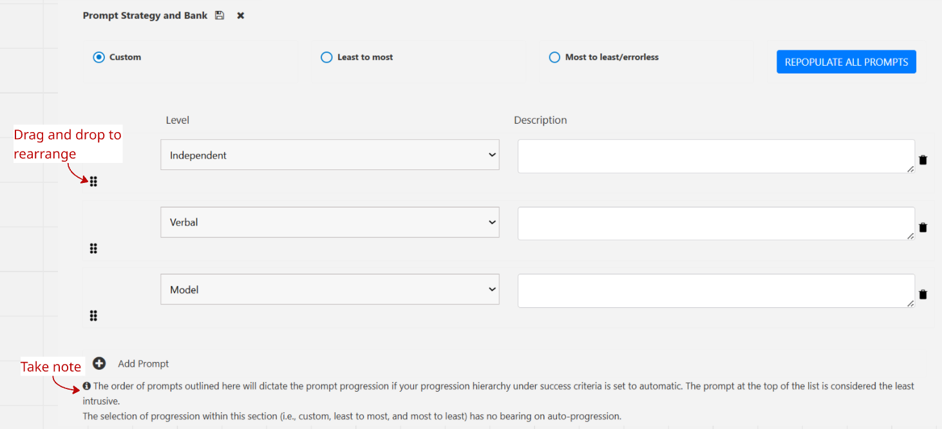Click the X icon beside the save icon
The image size is (942, 429).
coord(240,15)
